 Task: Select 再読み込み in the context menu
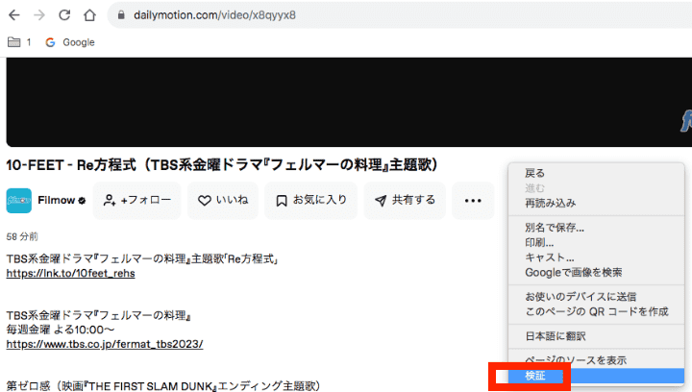pyautogui.click(x=596, y=203)
